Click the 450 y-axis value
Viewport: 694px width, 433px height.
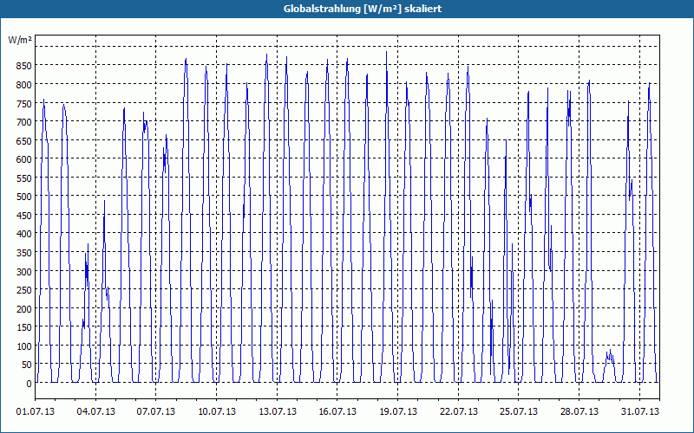23,216
